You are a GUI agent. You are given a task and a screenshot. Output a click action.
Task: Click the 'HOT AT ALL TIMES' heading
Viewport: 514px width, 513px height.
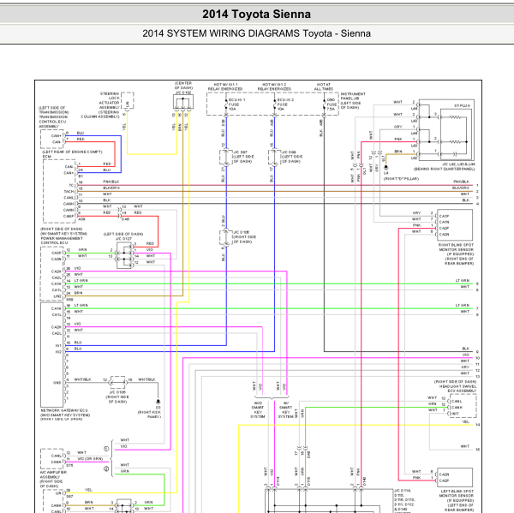tap(324, 86)
